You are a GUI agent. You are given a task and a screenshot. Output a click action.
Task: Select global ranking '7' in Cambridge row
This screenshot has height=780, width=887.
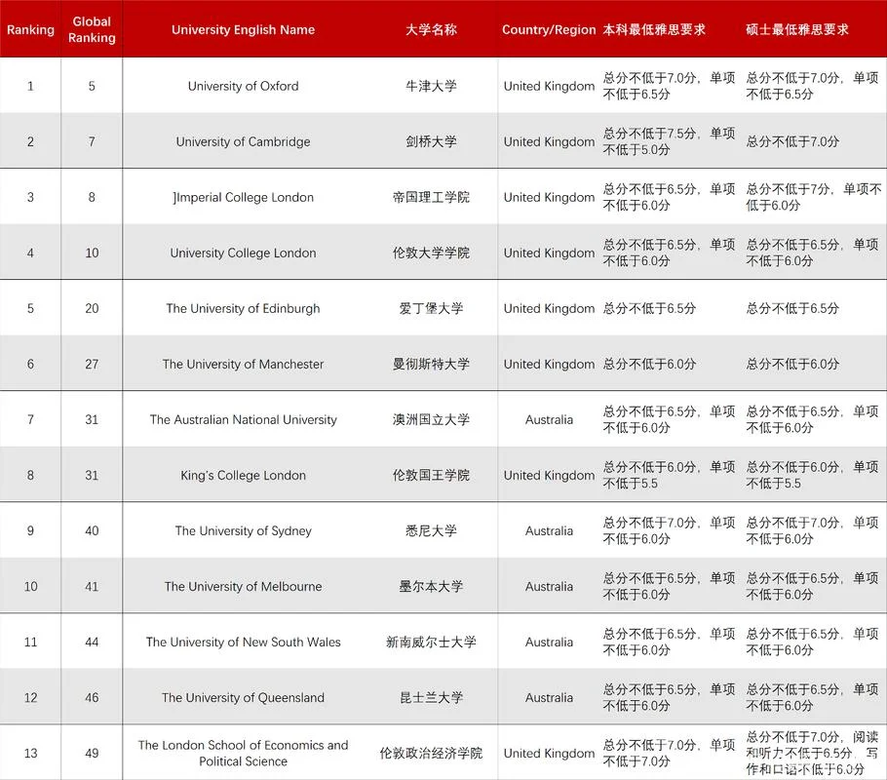92,141
